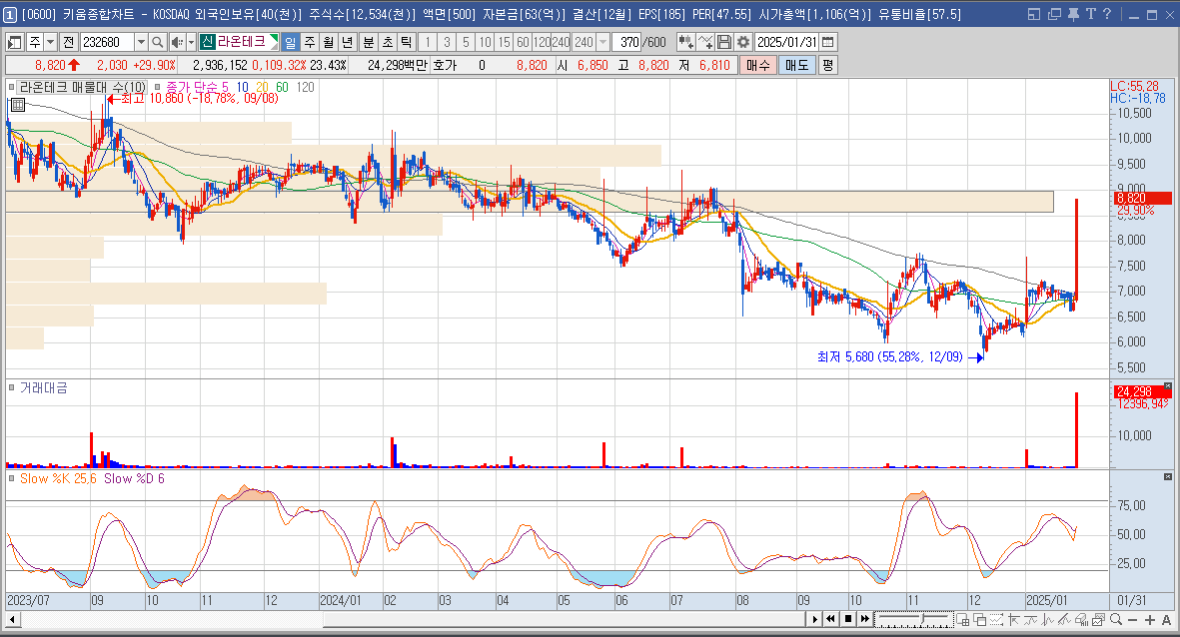Click the horizontal chart scrollbar thumb
This screenshot has height=637, width=1180.
click(x=564, y=620)
